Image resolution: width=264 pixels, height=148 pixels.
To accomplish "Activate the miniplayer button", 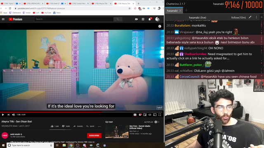I will coord(145,115).
